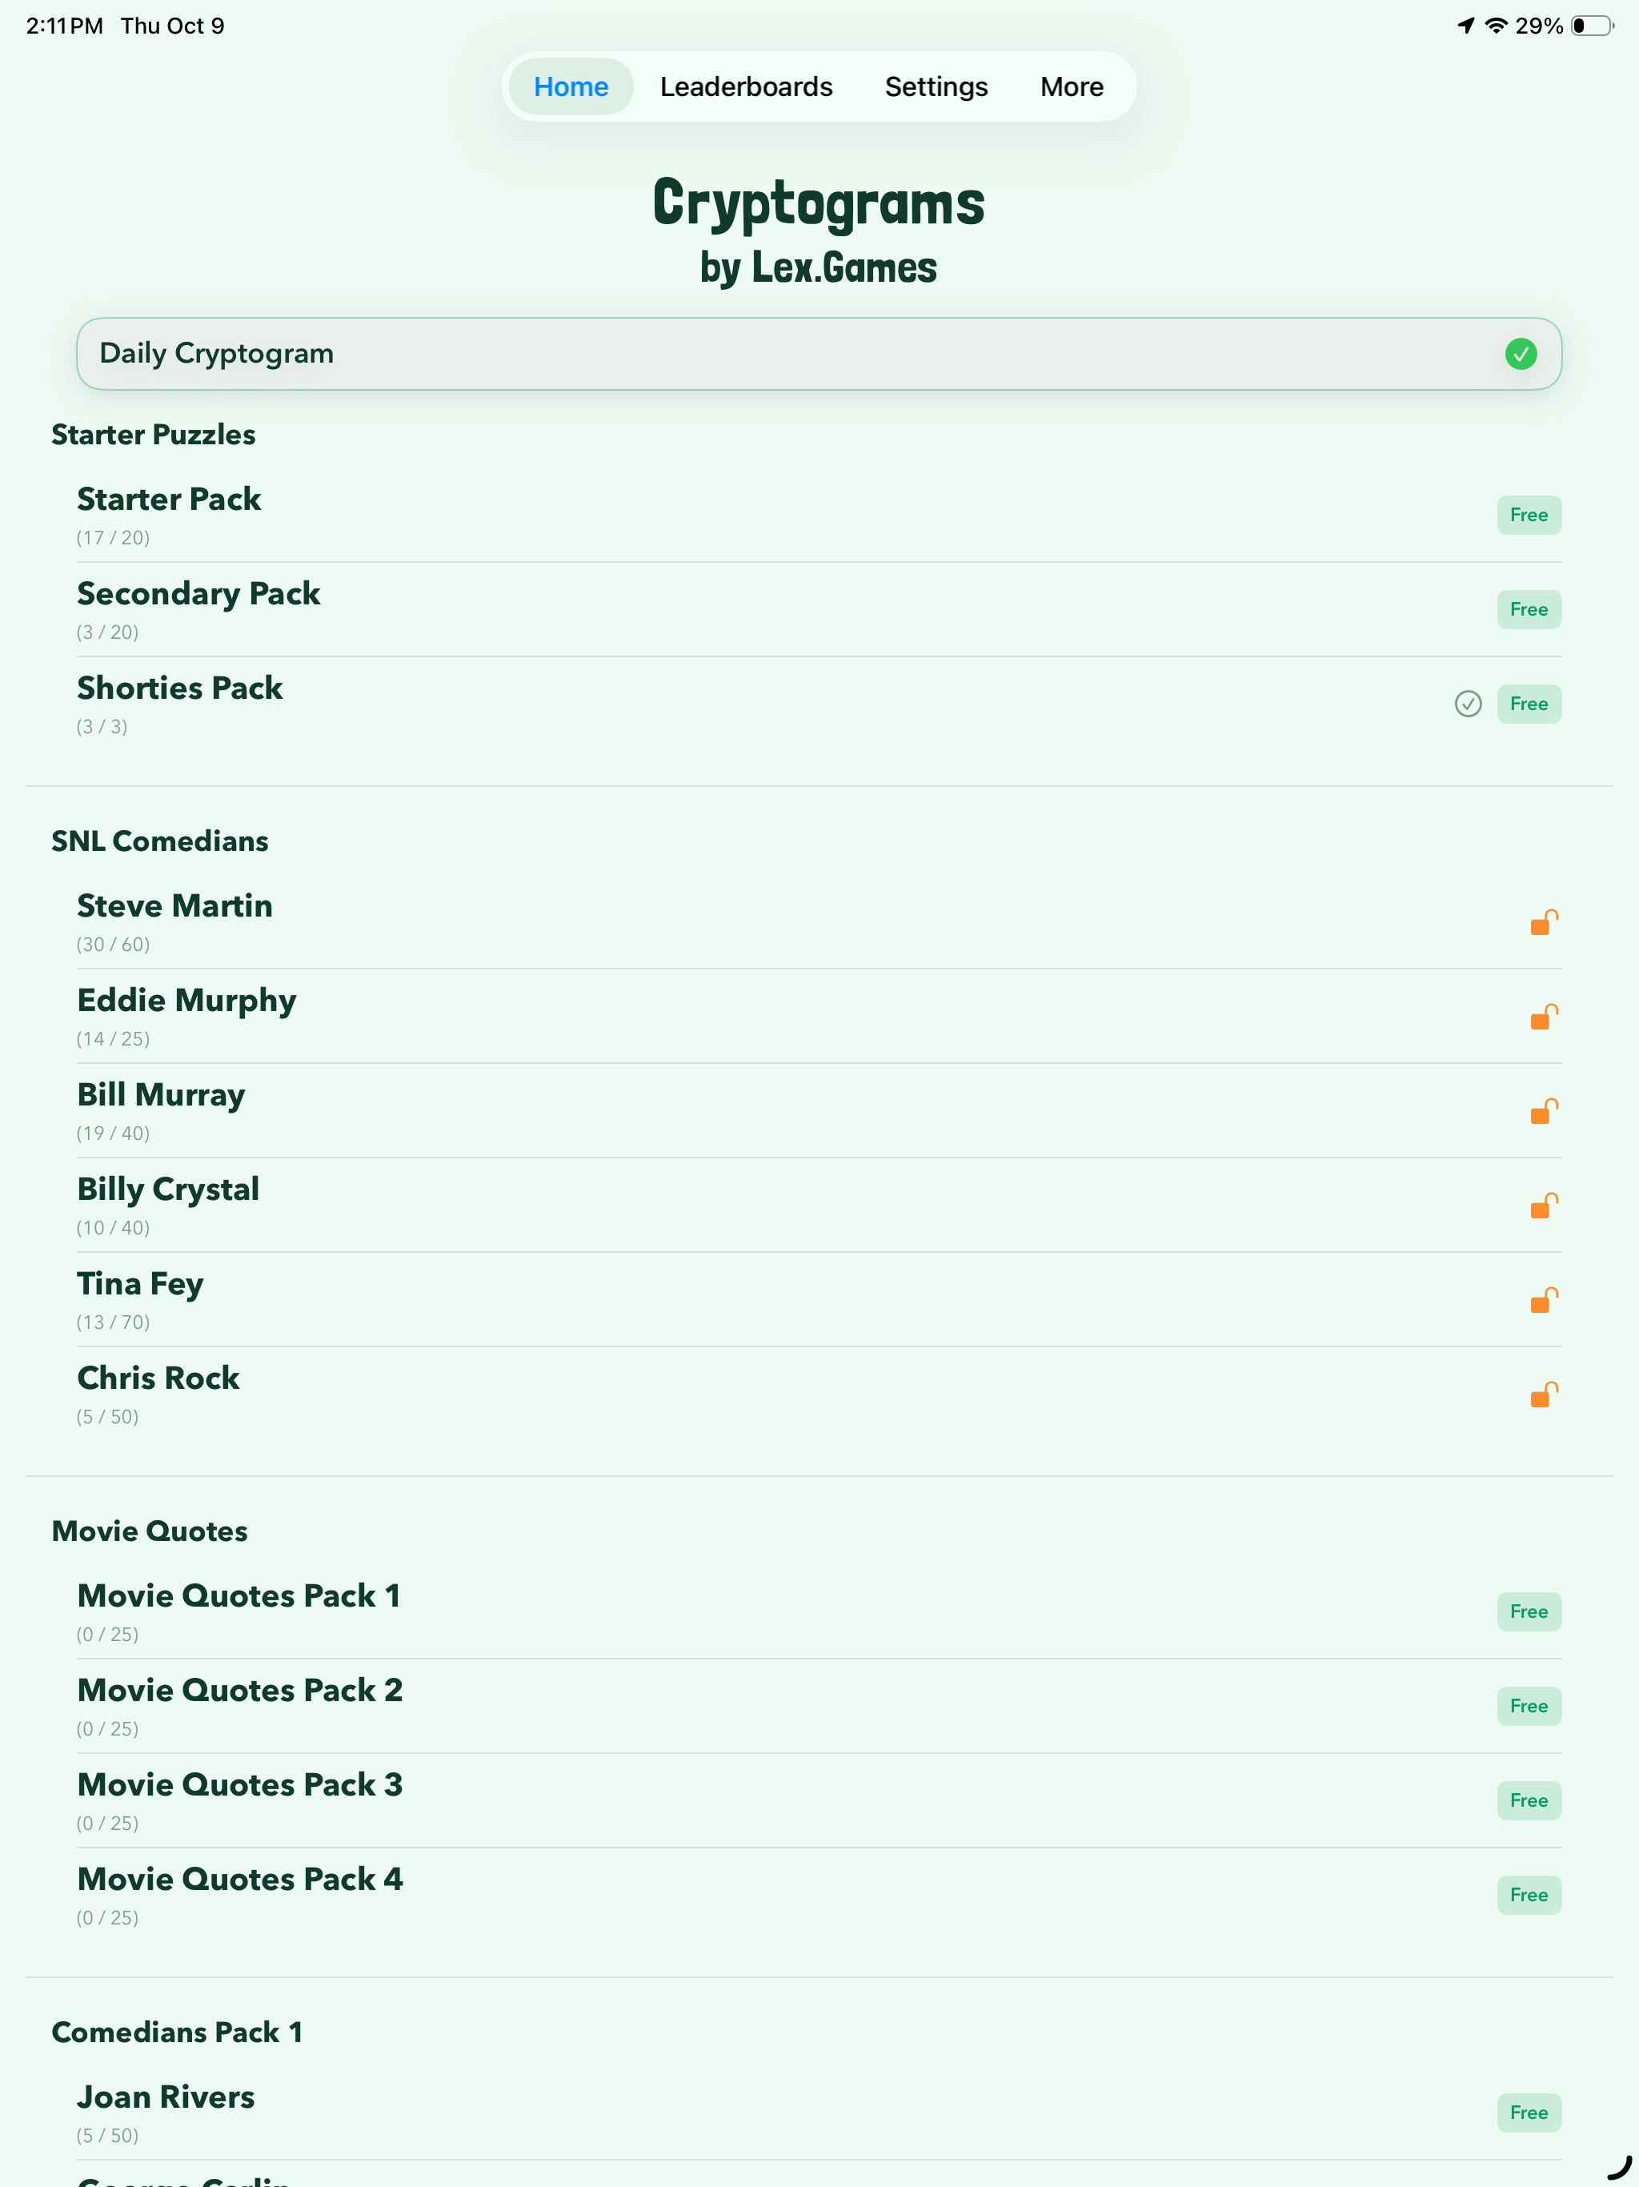This screenshot has width=1639, height=2187.
Task: Tap the Billy Crystal unlock padlock icon
Action: (1544, 1206)
